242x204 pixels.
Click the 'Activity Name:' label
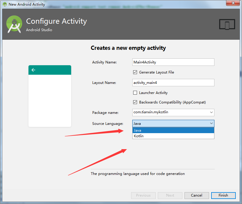tap(104, 62)
